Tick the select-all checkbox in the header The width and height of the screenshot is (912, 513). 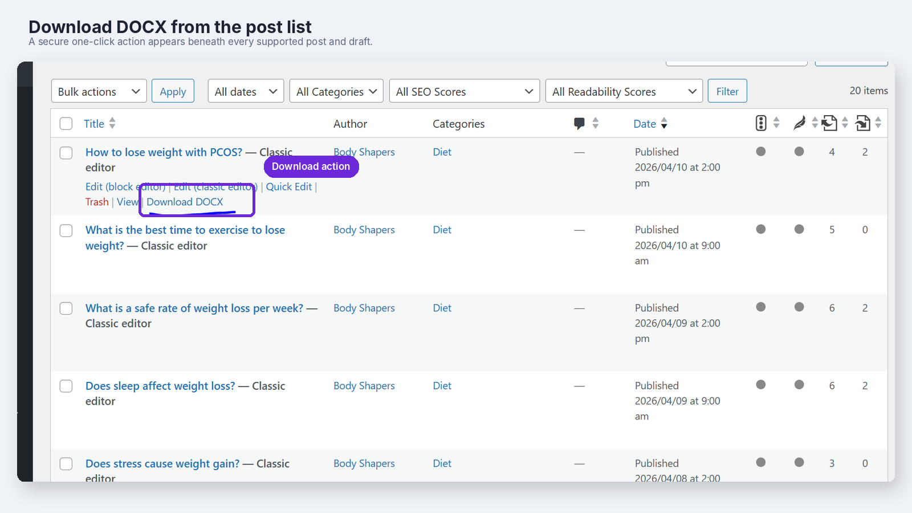coord(66,124)
